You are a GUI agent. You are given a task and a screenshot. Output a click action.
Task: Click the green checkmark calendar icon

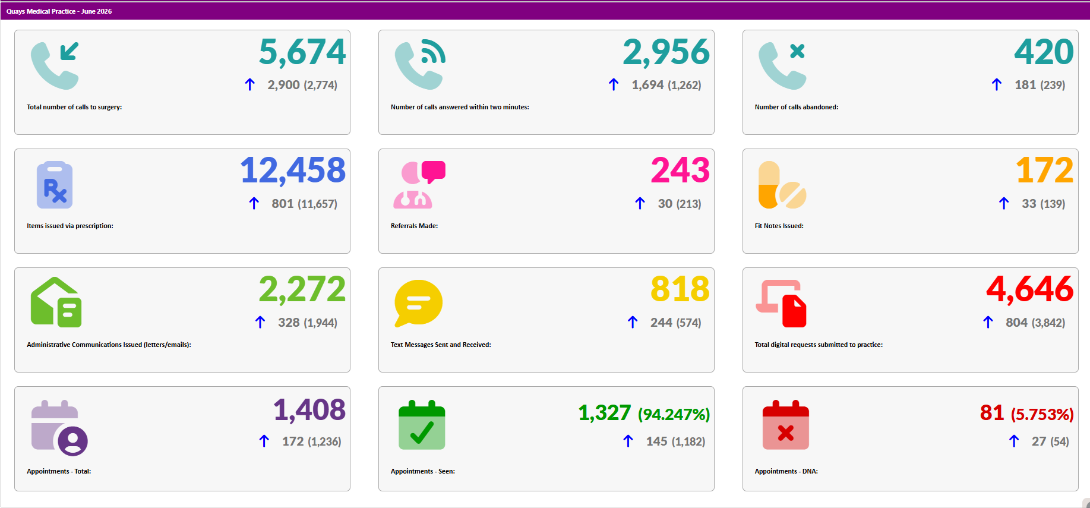pyautogui.click(x=422, y=425)
